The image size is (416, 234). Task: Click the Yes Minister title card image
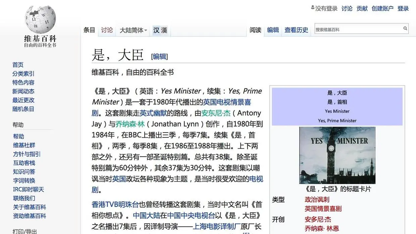(x=337, y=155)
